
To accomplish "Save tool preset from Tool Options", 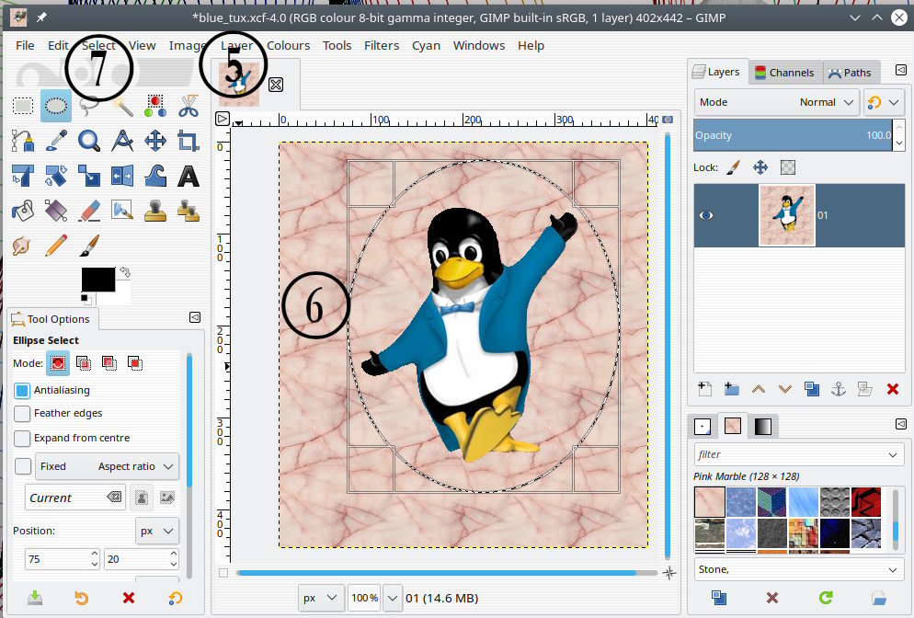I will pyautogui.click(x=35, y=598).
